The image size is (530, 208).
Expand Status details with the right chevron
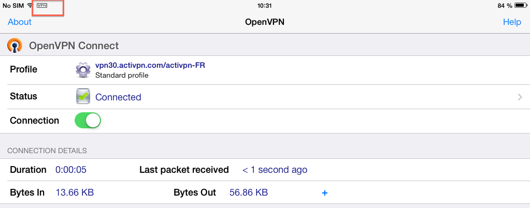coord(520,97)
